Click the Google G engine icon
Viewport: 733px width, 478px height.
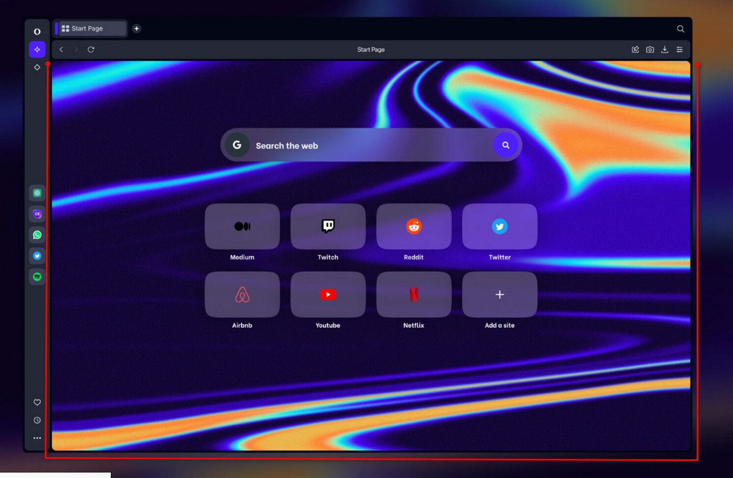tap(237, 145)
